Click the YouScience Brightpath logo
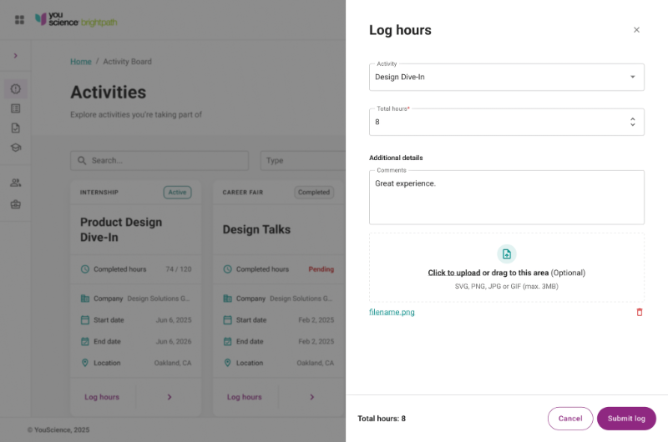668x442 pixels. tap(76, 19)
